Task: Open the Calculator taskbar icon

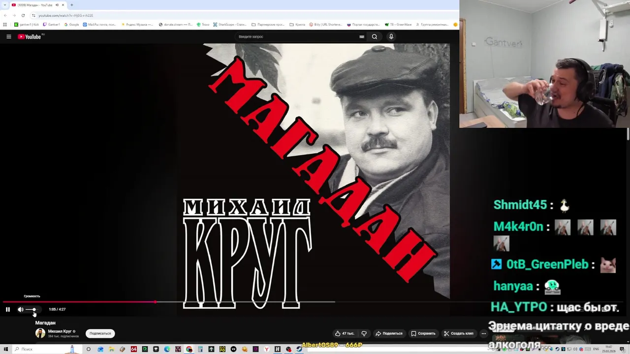Action: 200,349
